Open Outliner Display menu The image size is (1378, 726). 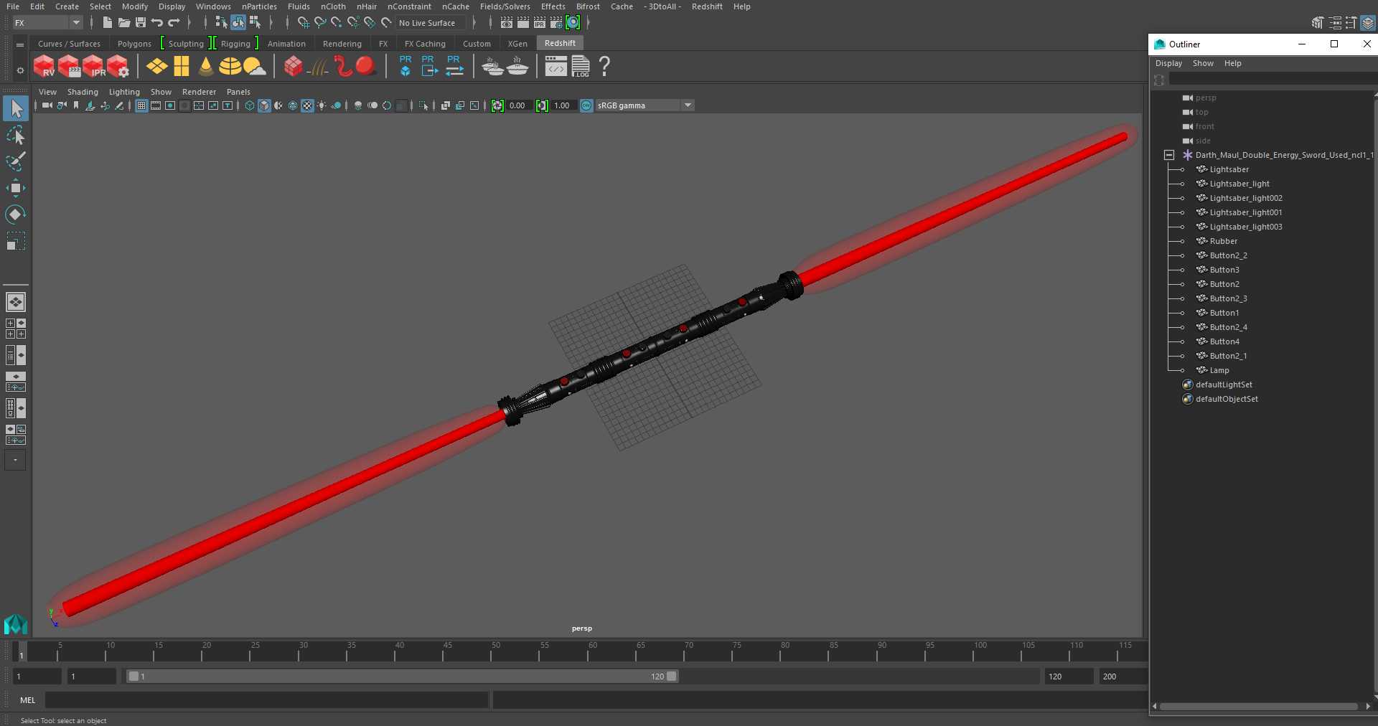pyautogui.click(x=1168, y=63)
